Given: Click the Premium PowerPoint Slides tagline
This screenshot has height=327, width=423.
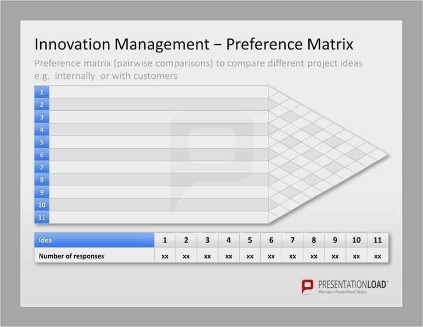Looking at the screenshot, I should tap(343, 292).
